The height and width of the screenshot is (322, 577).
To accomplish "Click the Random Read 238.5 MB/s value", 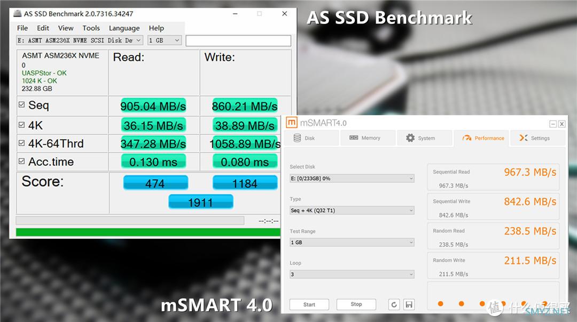I will (x=530, y=231).
